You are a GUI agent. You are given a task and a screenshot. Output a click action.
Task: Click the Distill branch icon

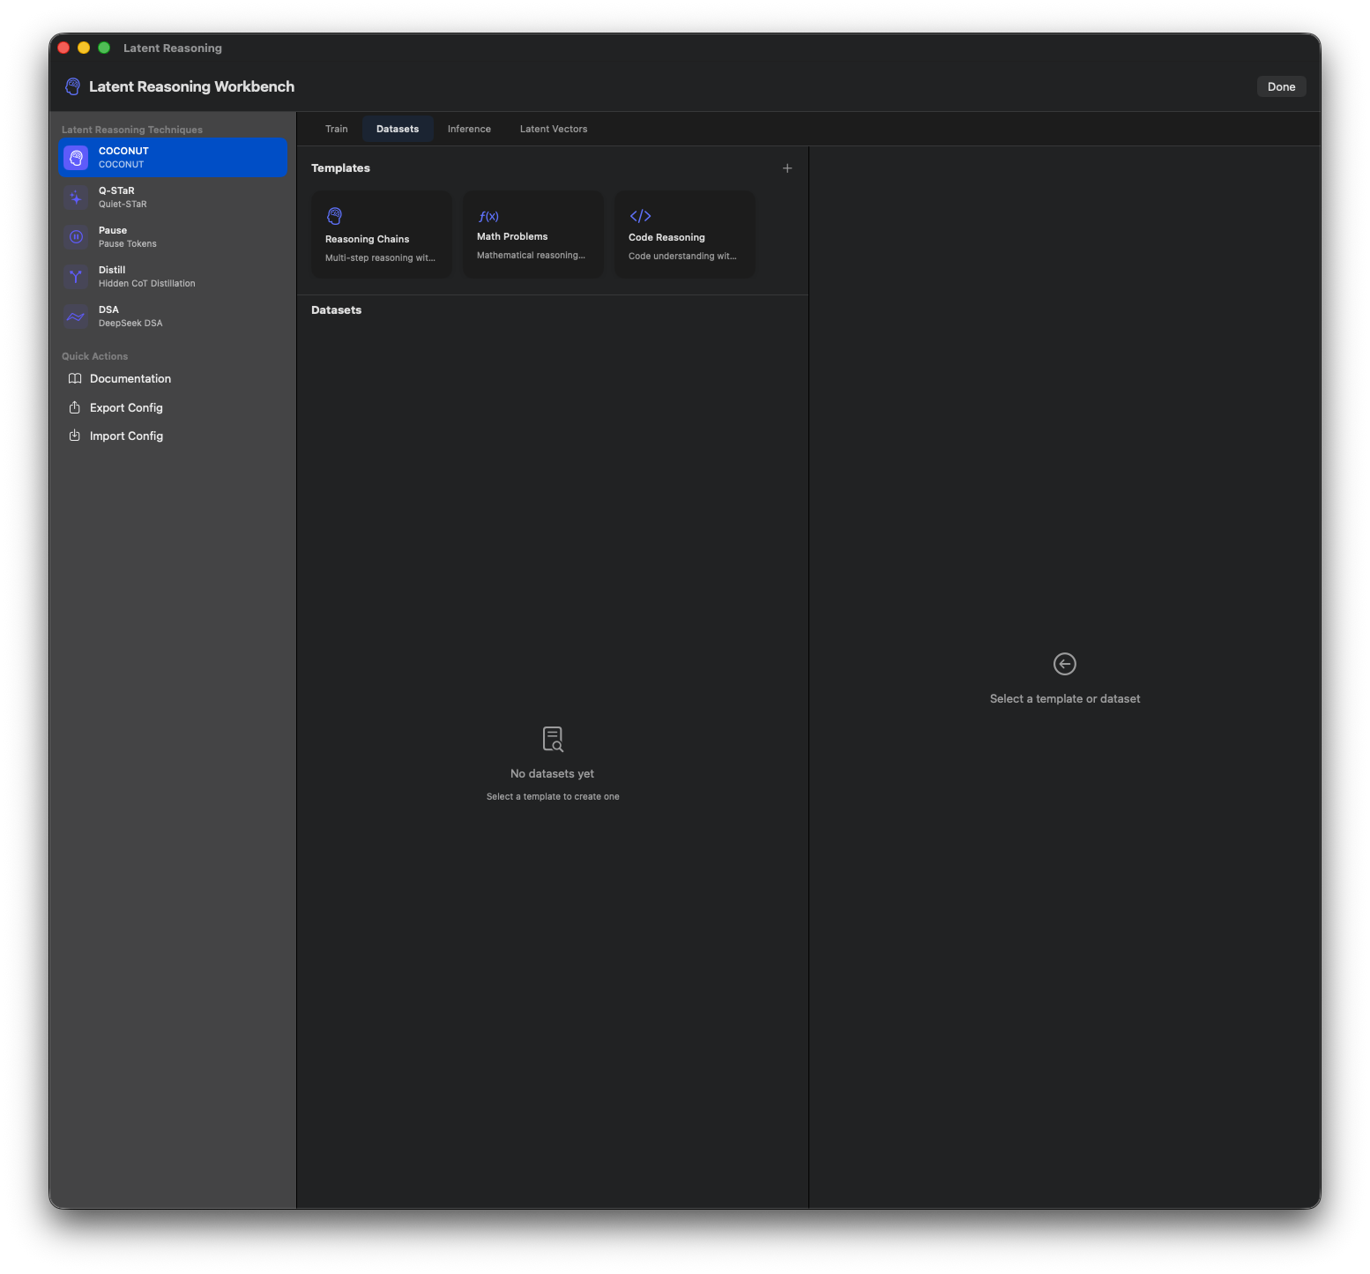click(x=76, y=277)
